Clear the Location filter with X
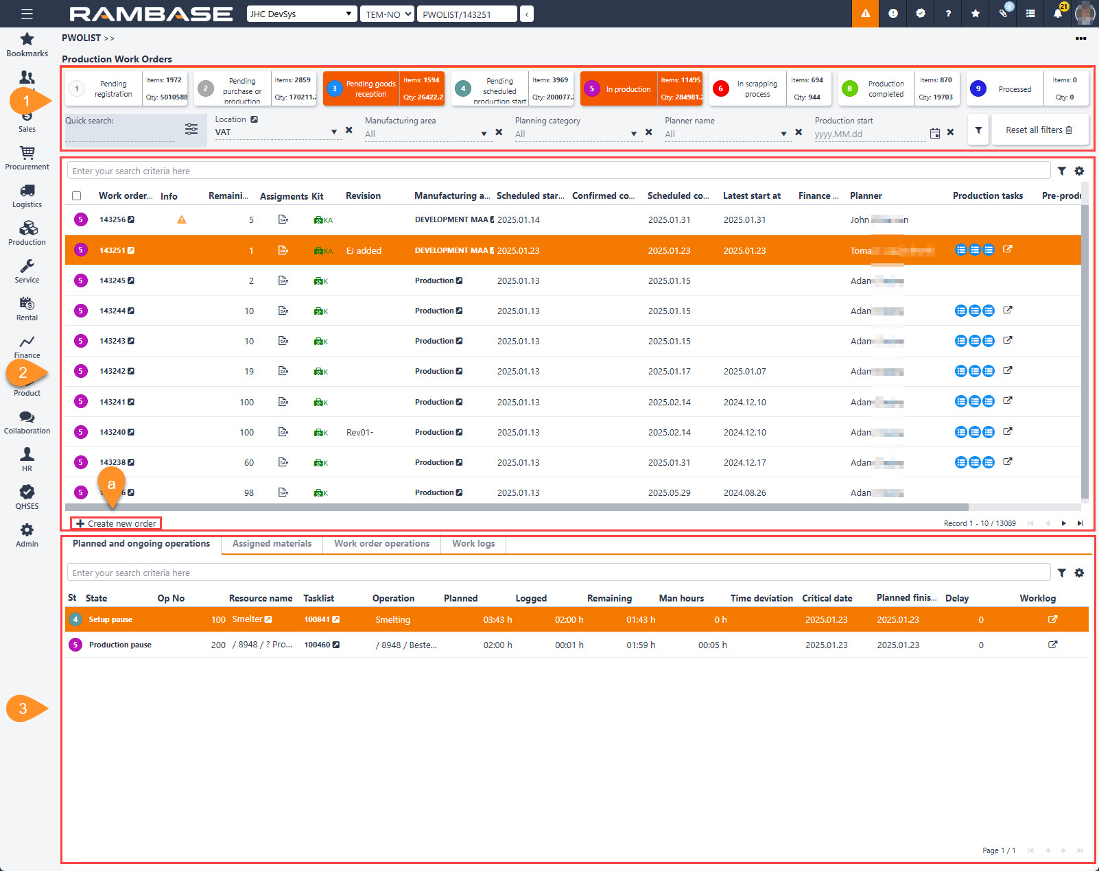1099x871 pixels. [349, 130]
